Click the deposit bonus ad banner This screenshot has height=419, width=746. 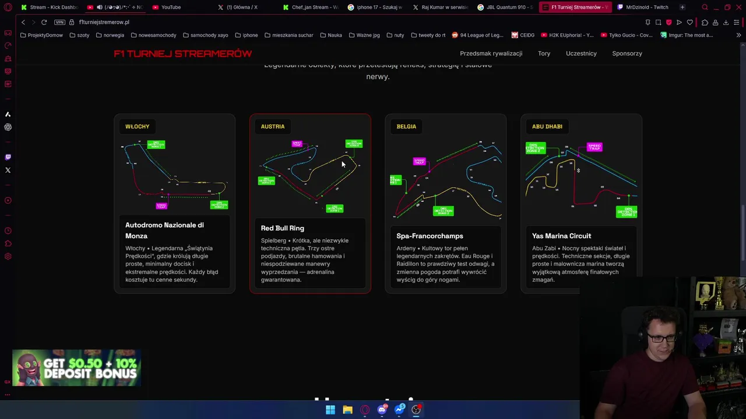(76, 368)
